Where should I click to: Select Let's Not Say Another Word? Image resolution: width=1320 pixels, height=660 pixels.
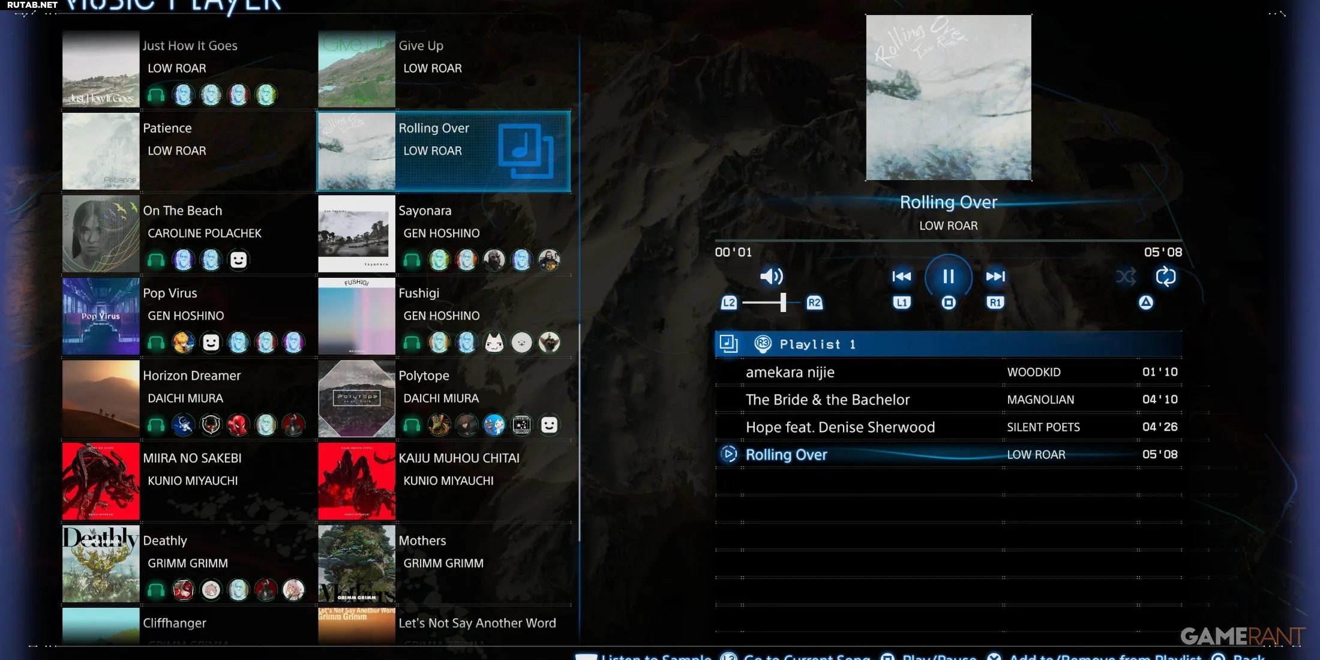[445, 626]
